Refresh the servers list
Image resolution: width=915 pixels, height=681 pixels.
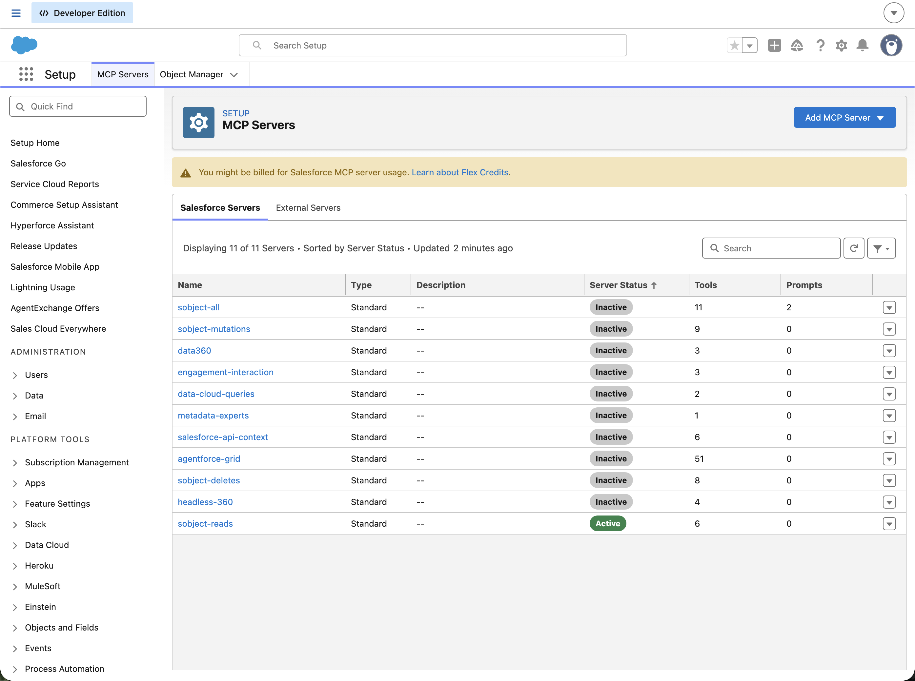(x=854, y=248)
